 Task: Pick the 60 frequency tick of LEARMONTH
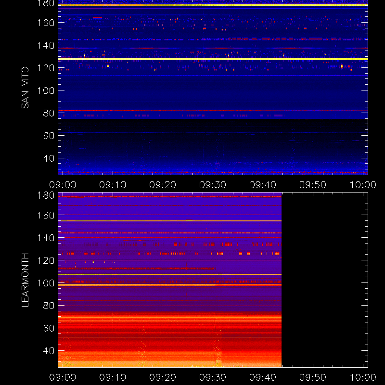click(49, 328)
